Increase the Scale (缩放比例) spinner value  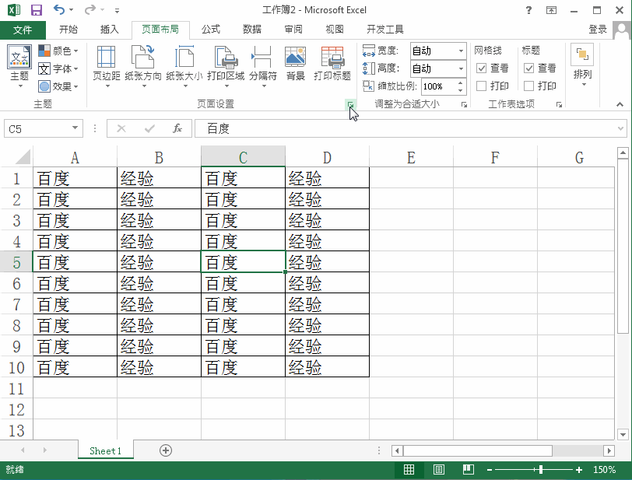(x=460, y=82)
